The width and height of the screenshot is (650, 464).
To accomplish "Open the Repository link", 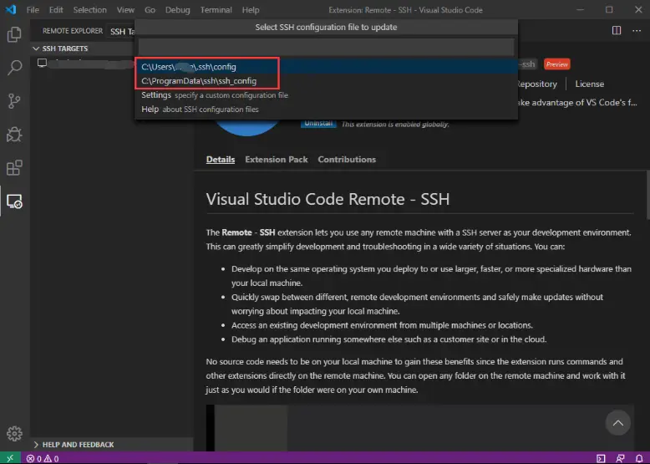I will [537, 84].
